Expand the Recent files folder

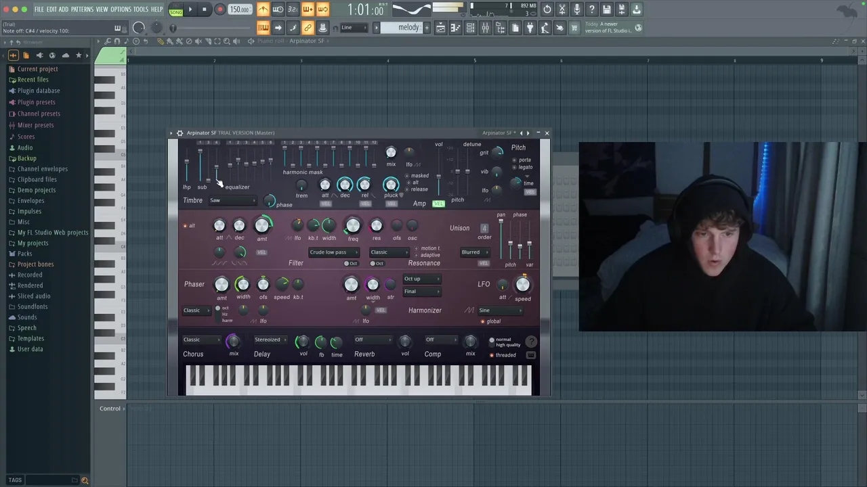[x=33, y=80]
